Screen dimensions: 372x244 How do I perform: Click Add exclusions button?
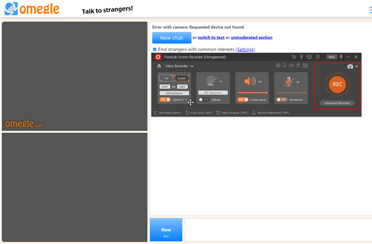(x=174, y=93)
